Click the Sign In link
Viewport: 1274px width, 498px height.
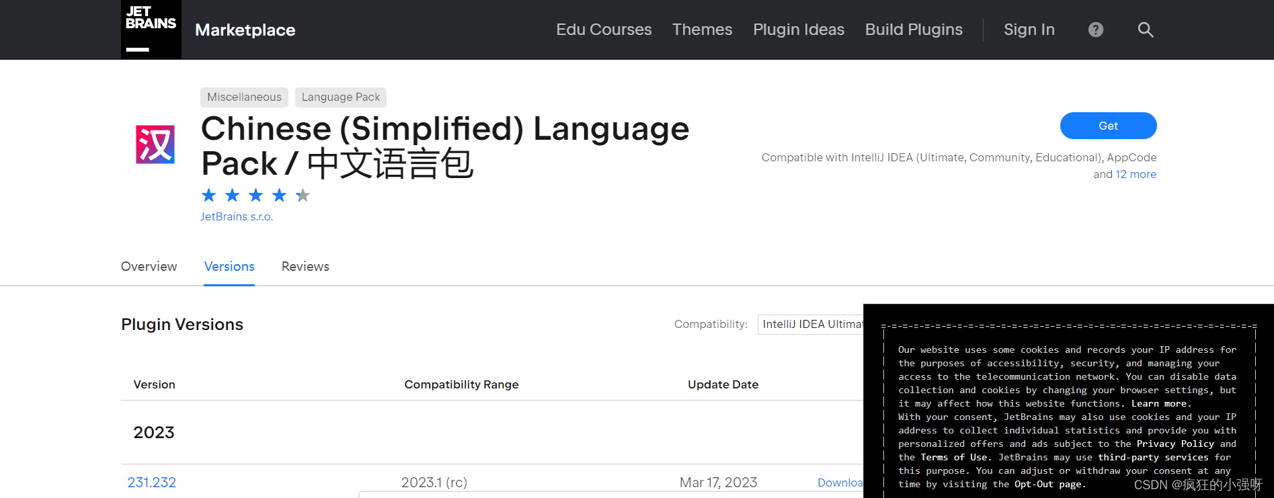(1029, 30)
